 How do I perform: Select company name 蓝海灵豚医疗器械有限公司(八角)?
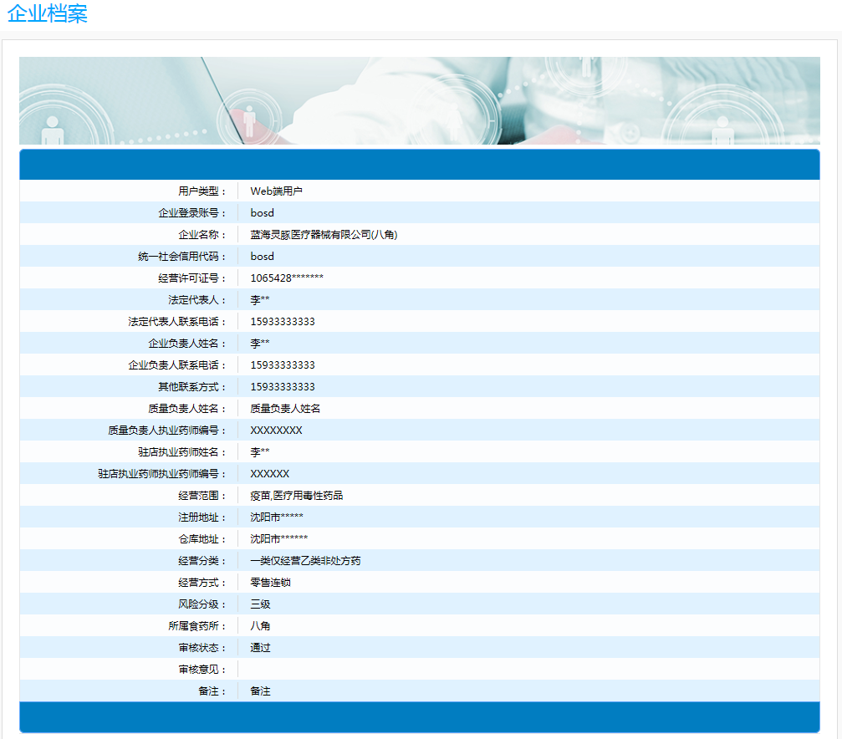click(324, 235)
